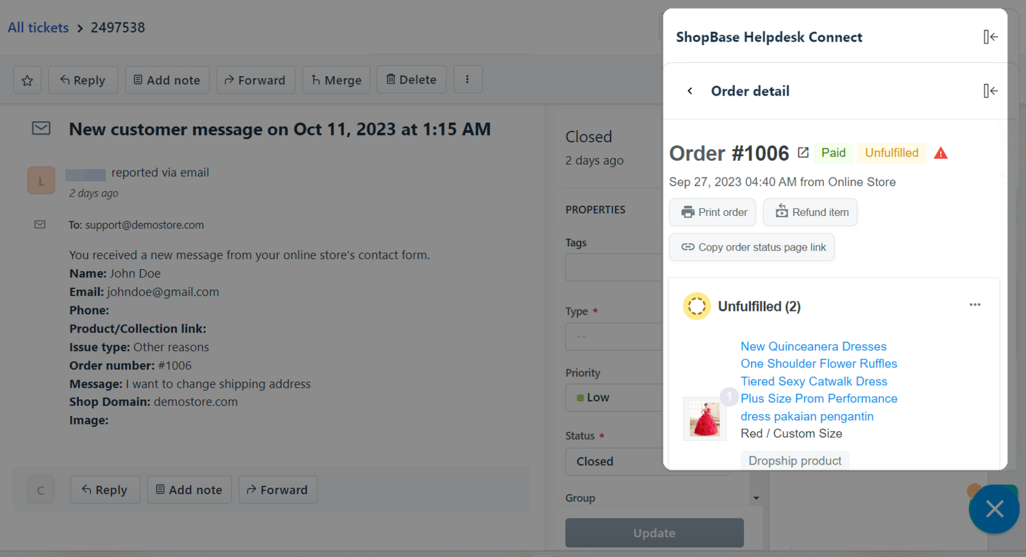Click Red / Custom Size variant text
This screenshot has height=557, width=1026.
791,433
